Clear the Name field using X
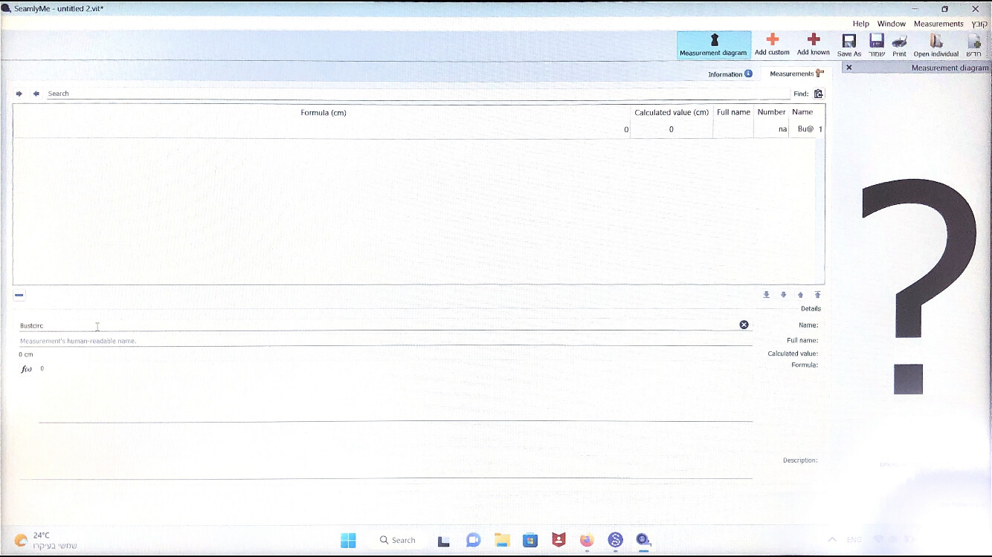This screenshot has height=557, width=992. click(x=744, y=325)
